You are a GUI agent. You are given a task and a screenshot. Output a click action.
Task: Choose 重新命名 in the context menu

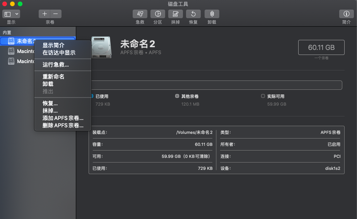[53, 77]
